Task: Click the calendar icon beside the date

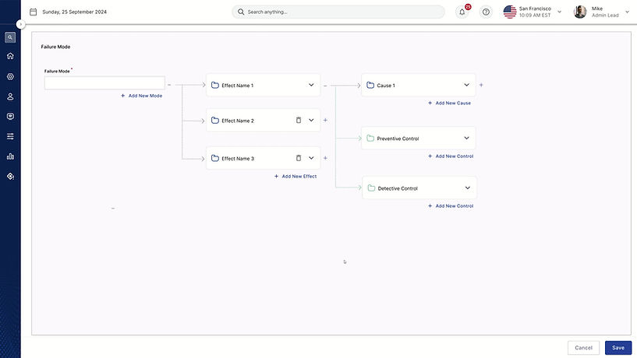Action: [x=34, y=12]
